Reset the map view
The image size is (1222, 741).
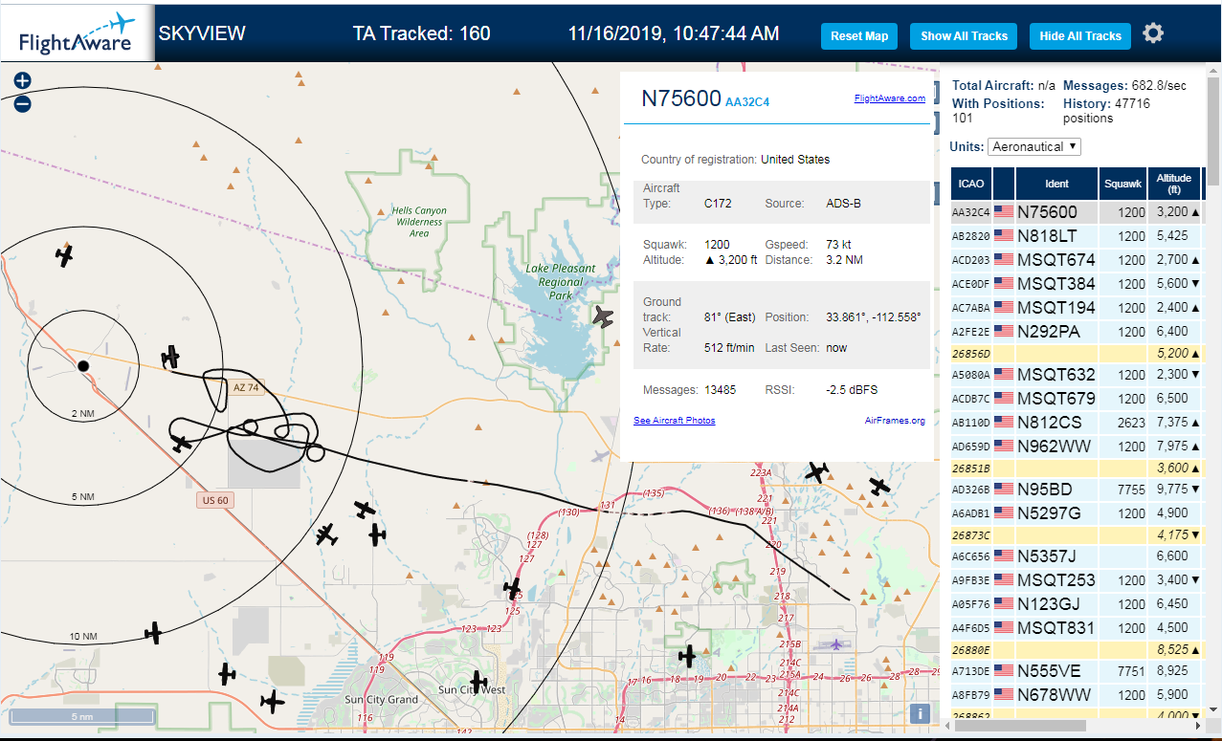tap(859, 36)
